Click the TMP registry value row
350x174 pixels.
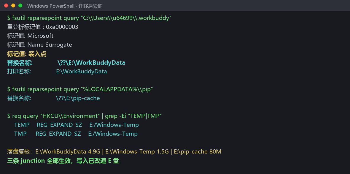click(76, 134)
